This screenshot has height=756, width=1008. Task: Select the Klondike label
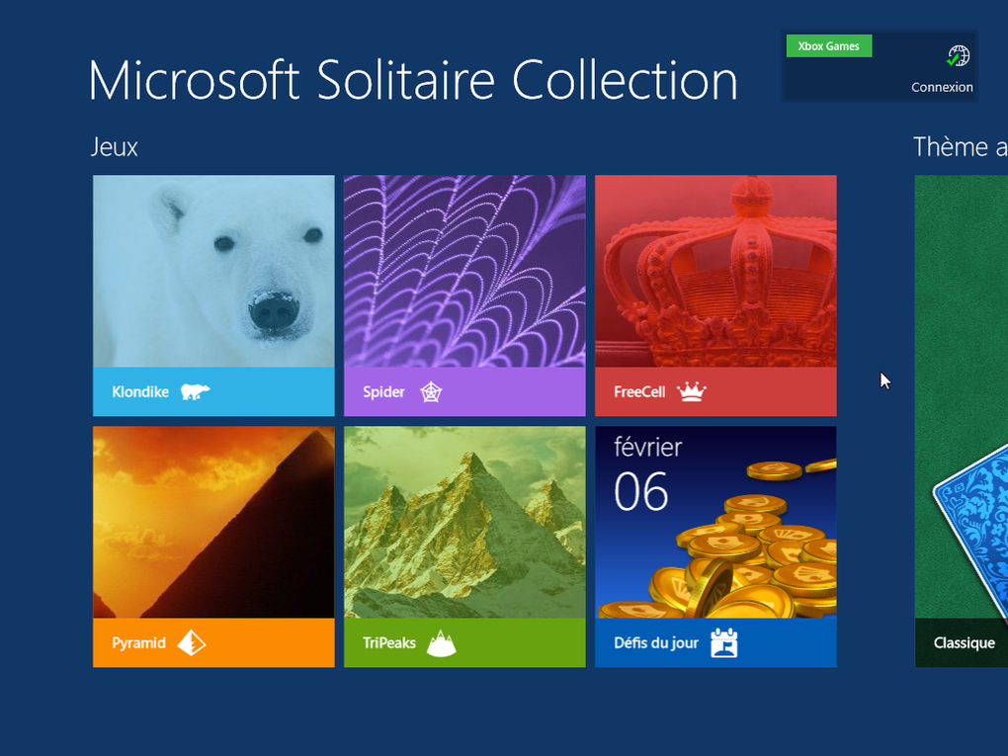coord(140,391)
